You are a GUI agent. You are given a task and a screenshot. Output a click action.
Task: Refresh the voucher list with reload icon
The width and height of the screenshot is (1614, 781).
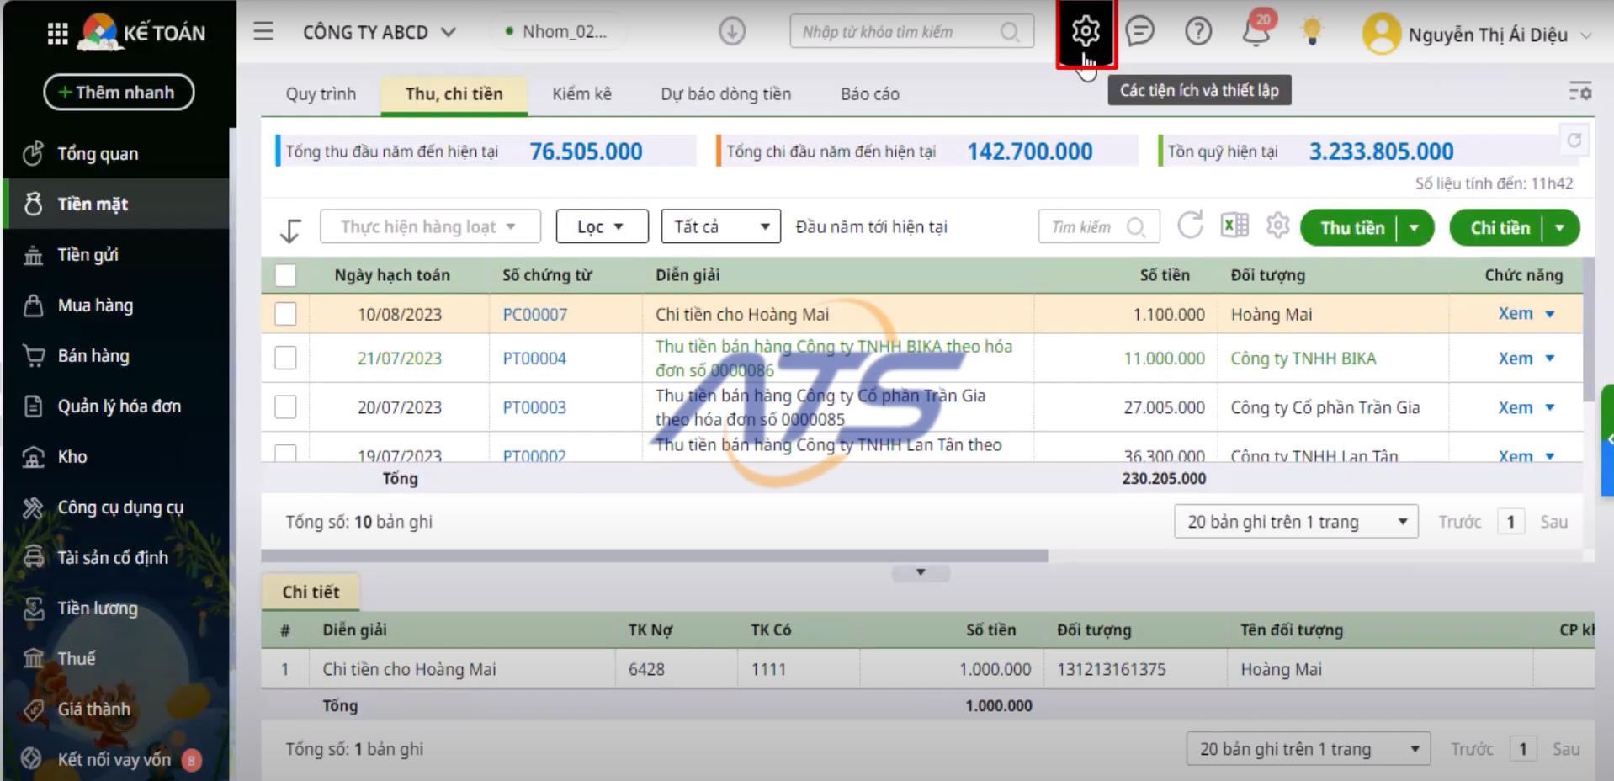1190,226
